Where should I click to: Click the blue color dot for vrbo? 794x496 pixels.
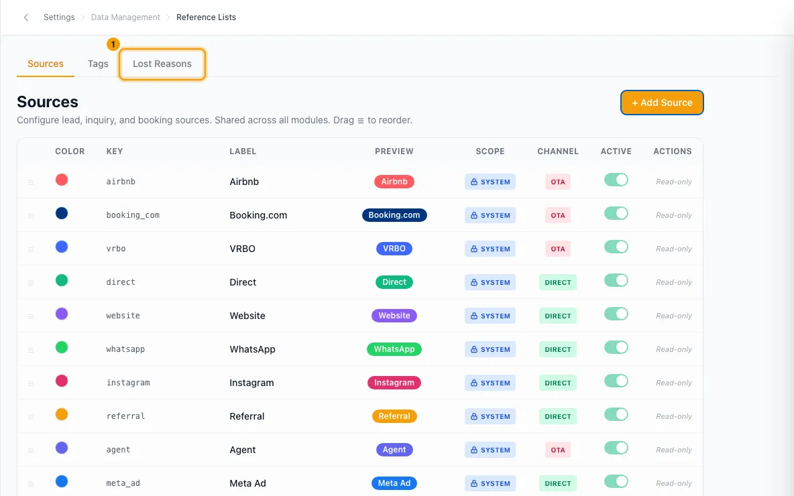click(62, 247)
